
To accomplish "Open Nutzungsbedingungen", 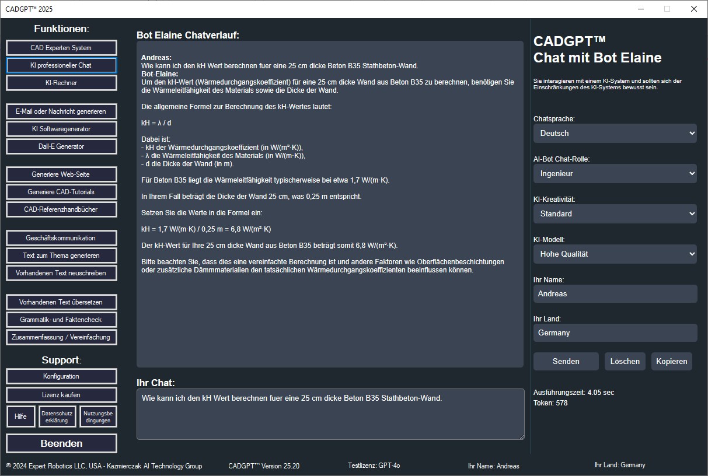I will click(98, 416).
